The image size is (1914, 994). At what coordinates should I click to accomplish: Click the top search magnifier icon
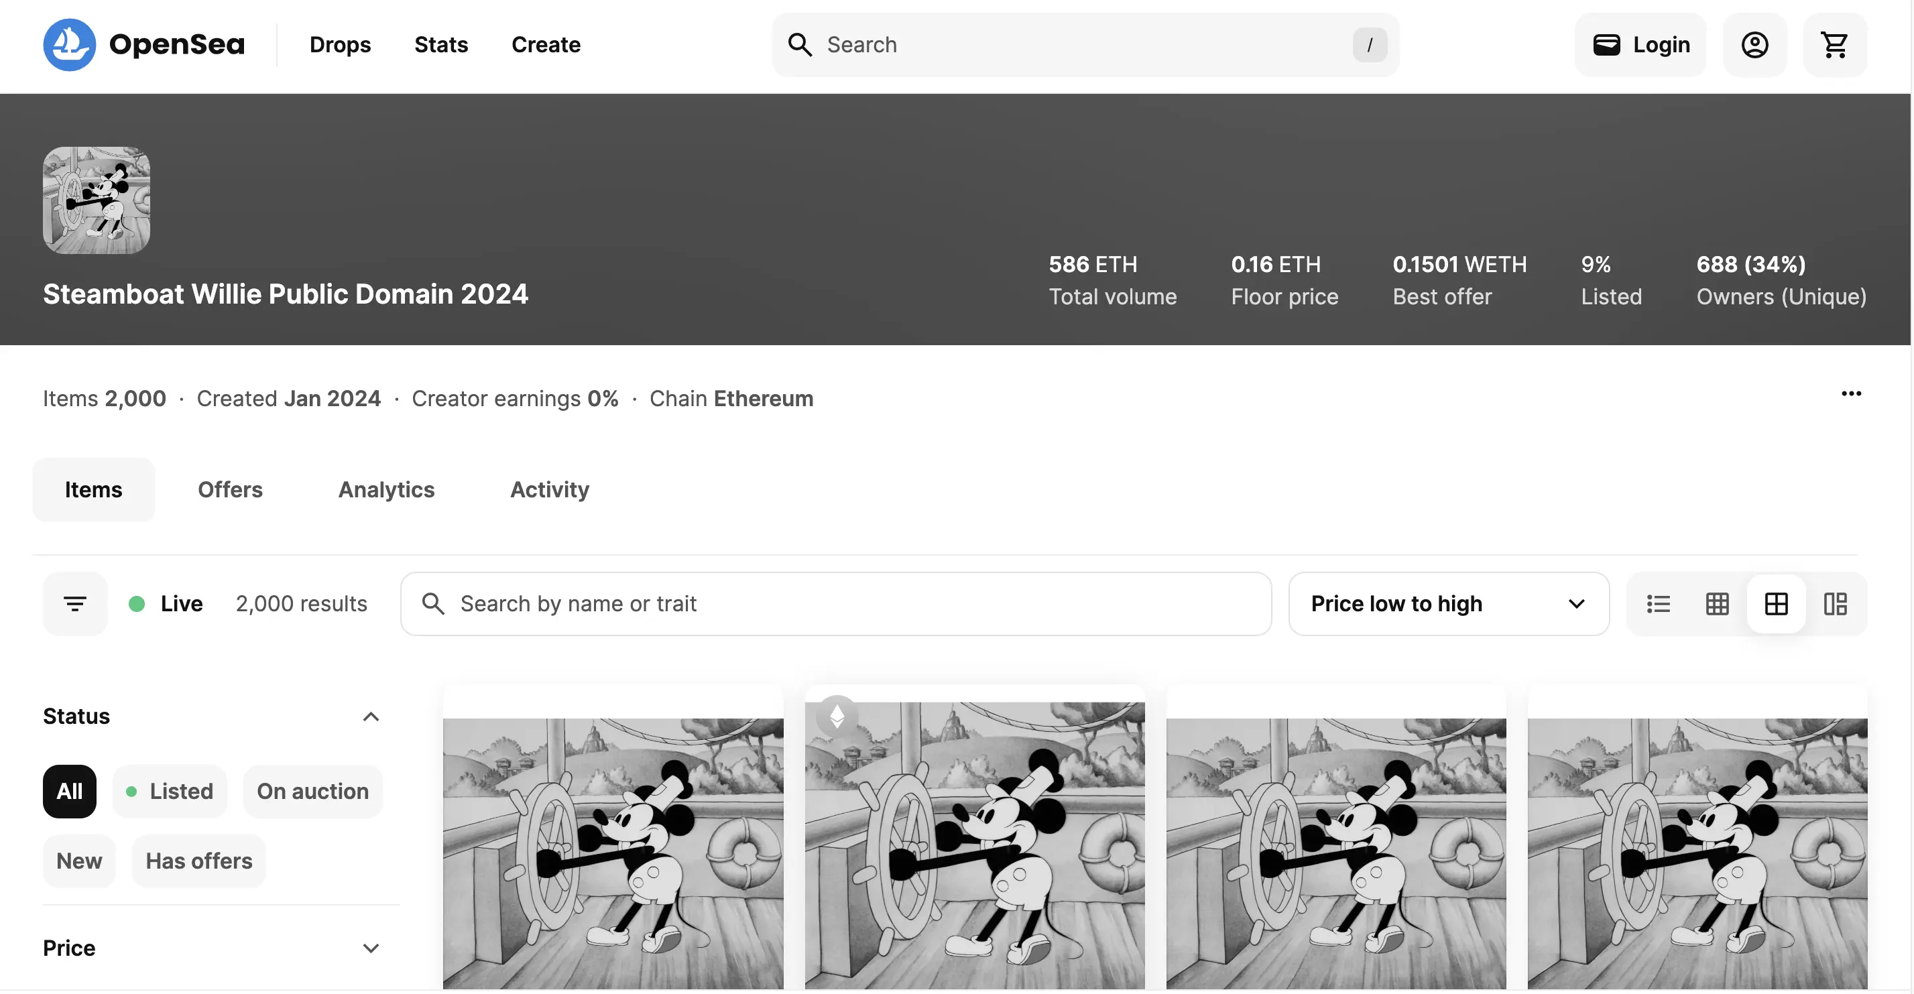800,45
